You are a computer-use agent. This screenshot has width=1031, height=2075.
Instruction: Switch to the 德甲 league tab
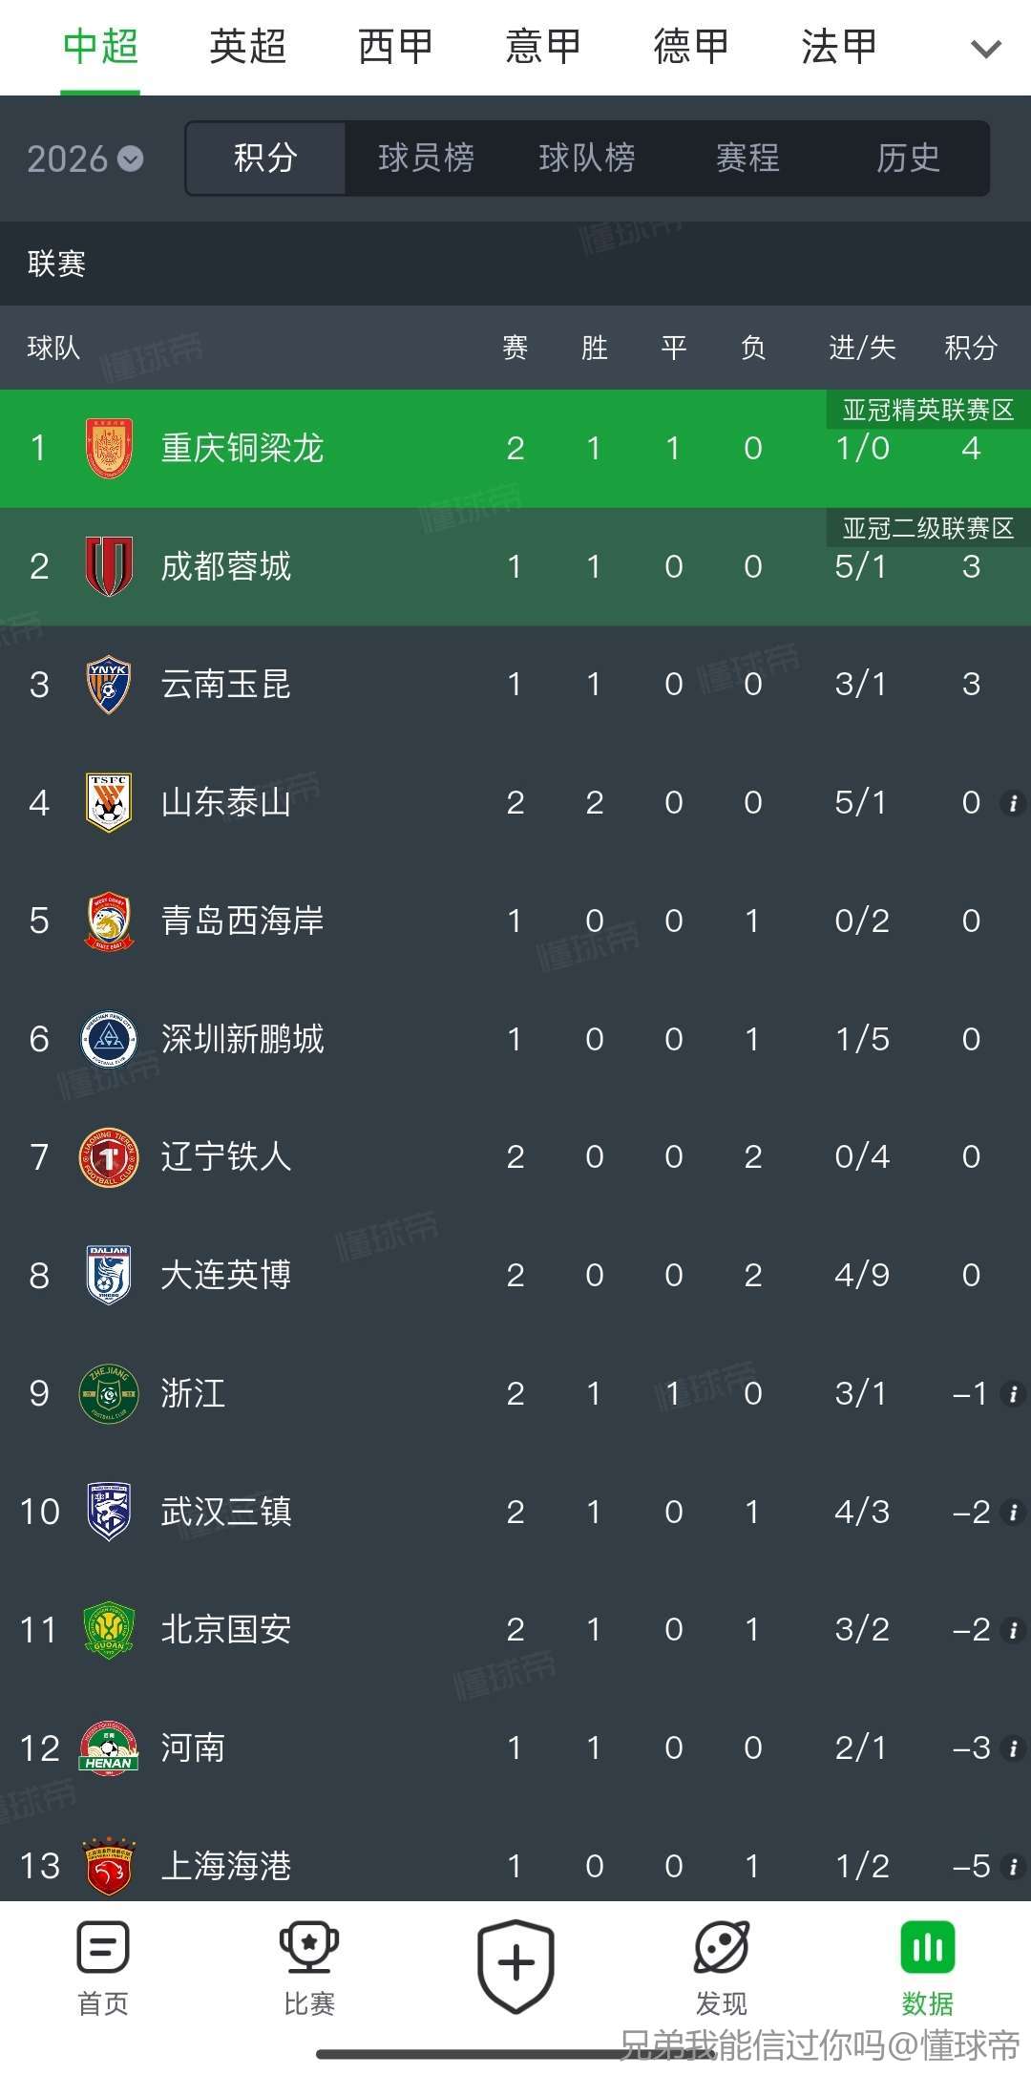point(691,47)
